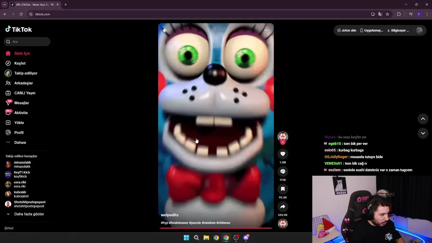Open the Windows Start menu

coord(186,238)
